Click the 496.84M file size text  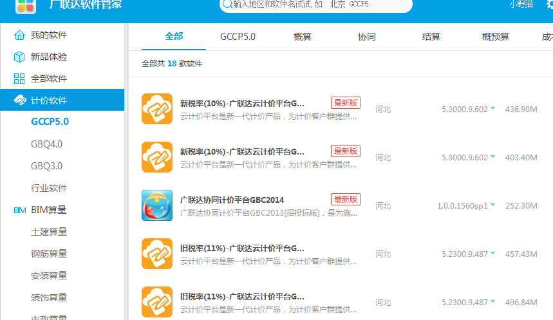(521, 303)
